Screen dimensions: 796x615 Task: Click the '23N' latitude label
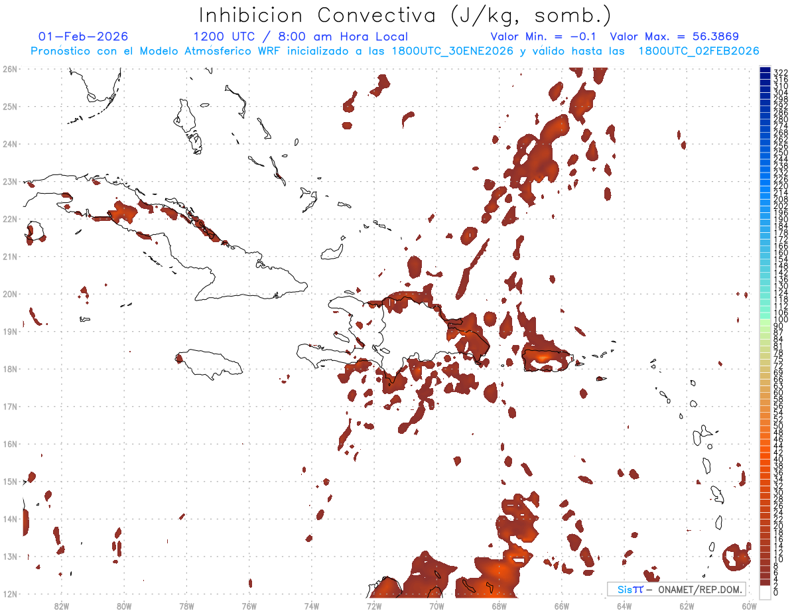(9, 181)
